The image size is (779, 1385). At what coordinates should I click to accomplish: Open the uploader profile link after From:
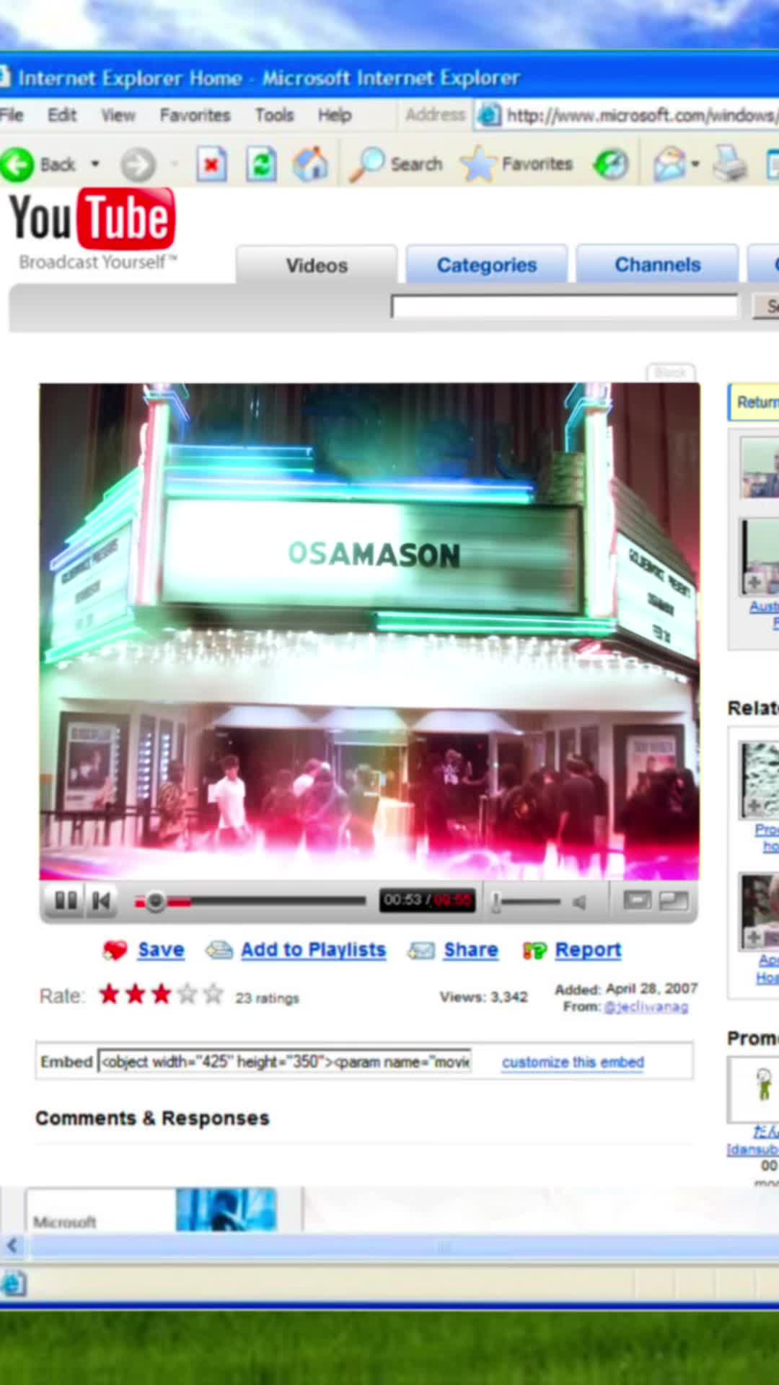click(646, 1007)
